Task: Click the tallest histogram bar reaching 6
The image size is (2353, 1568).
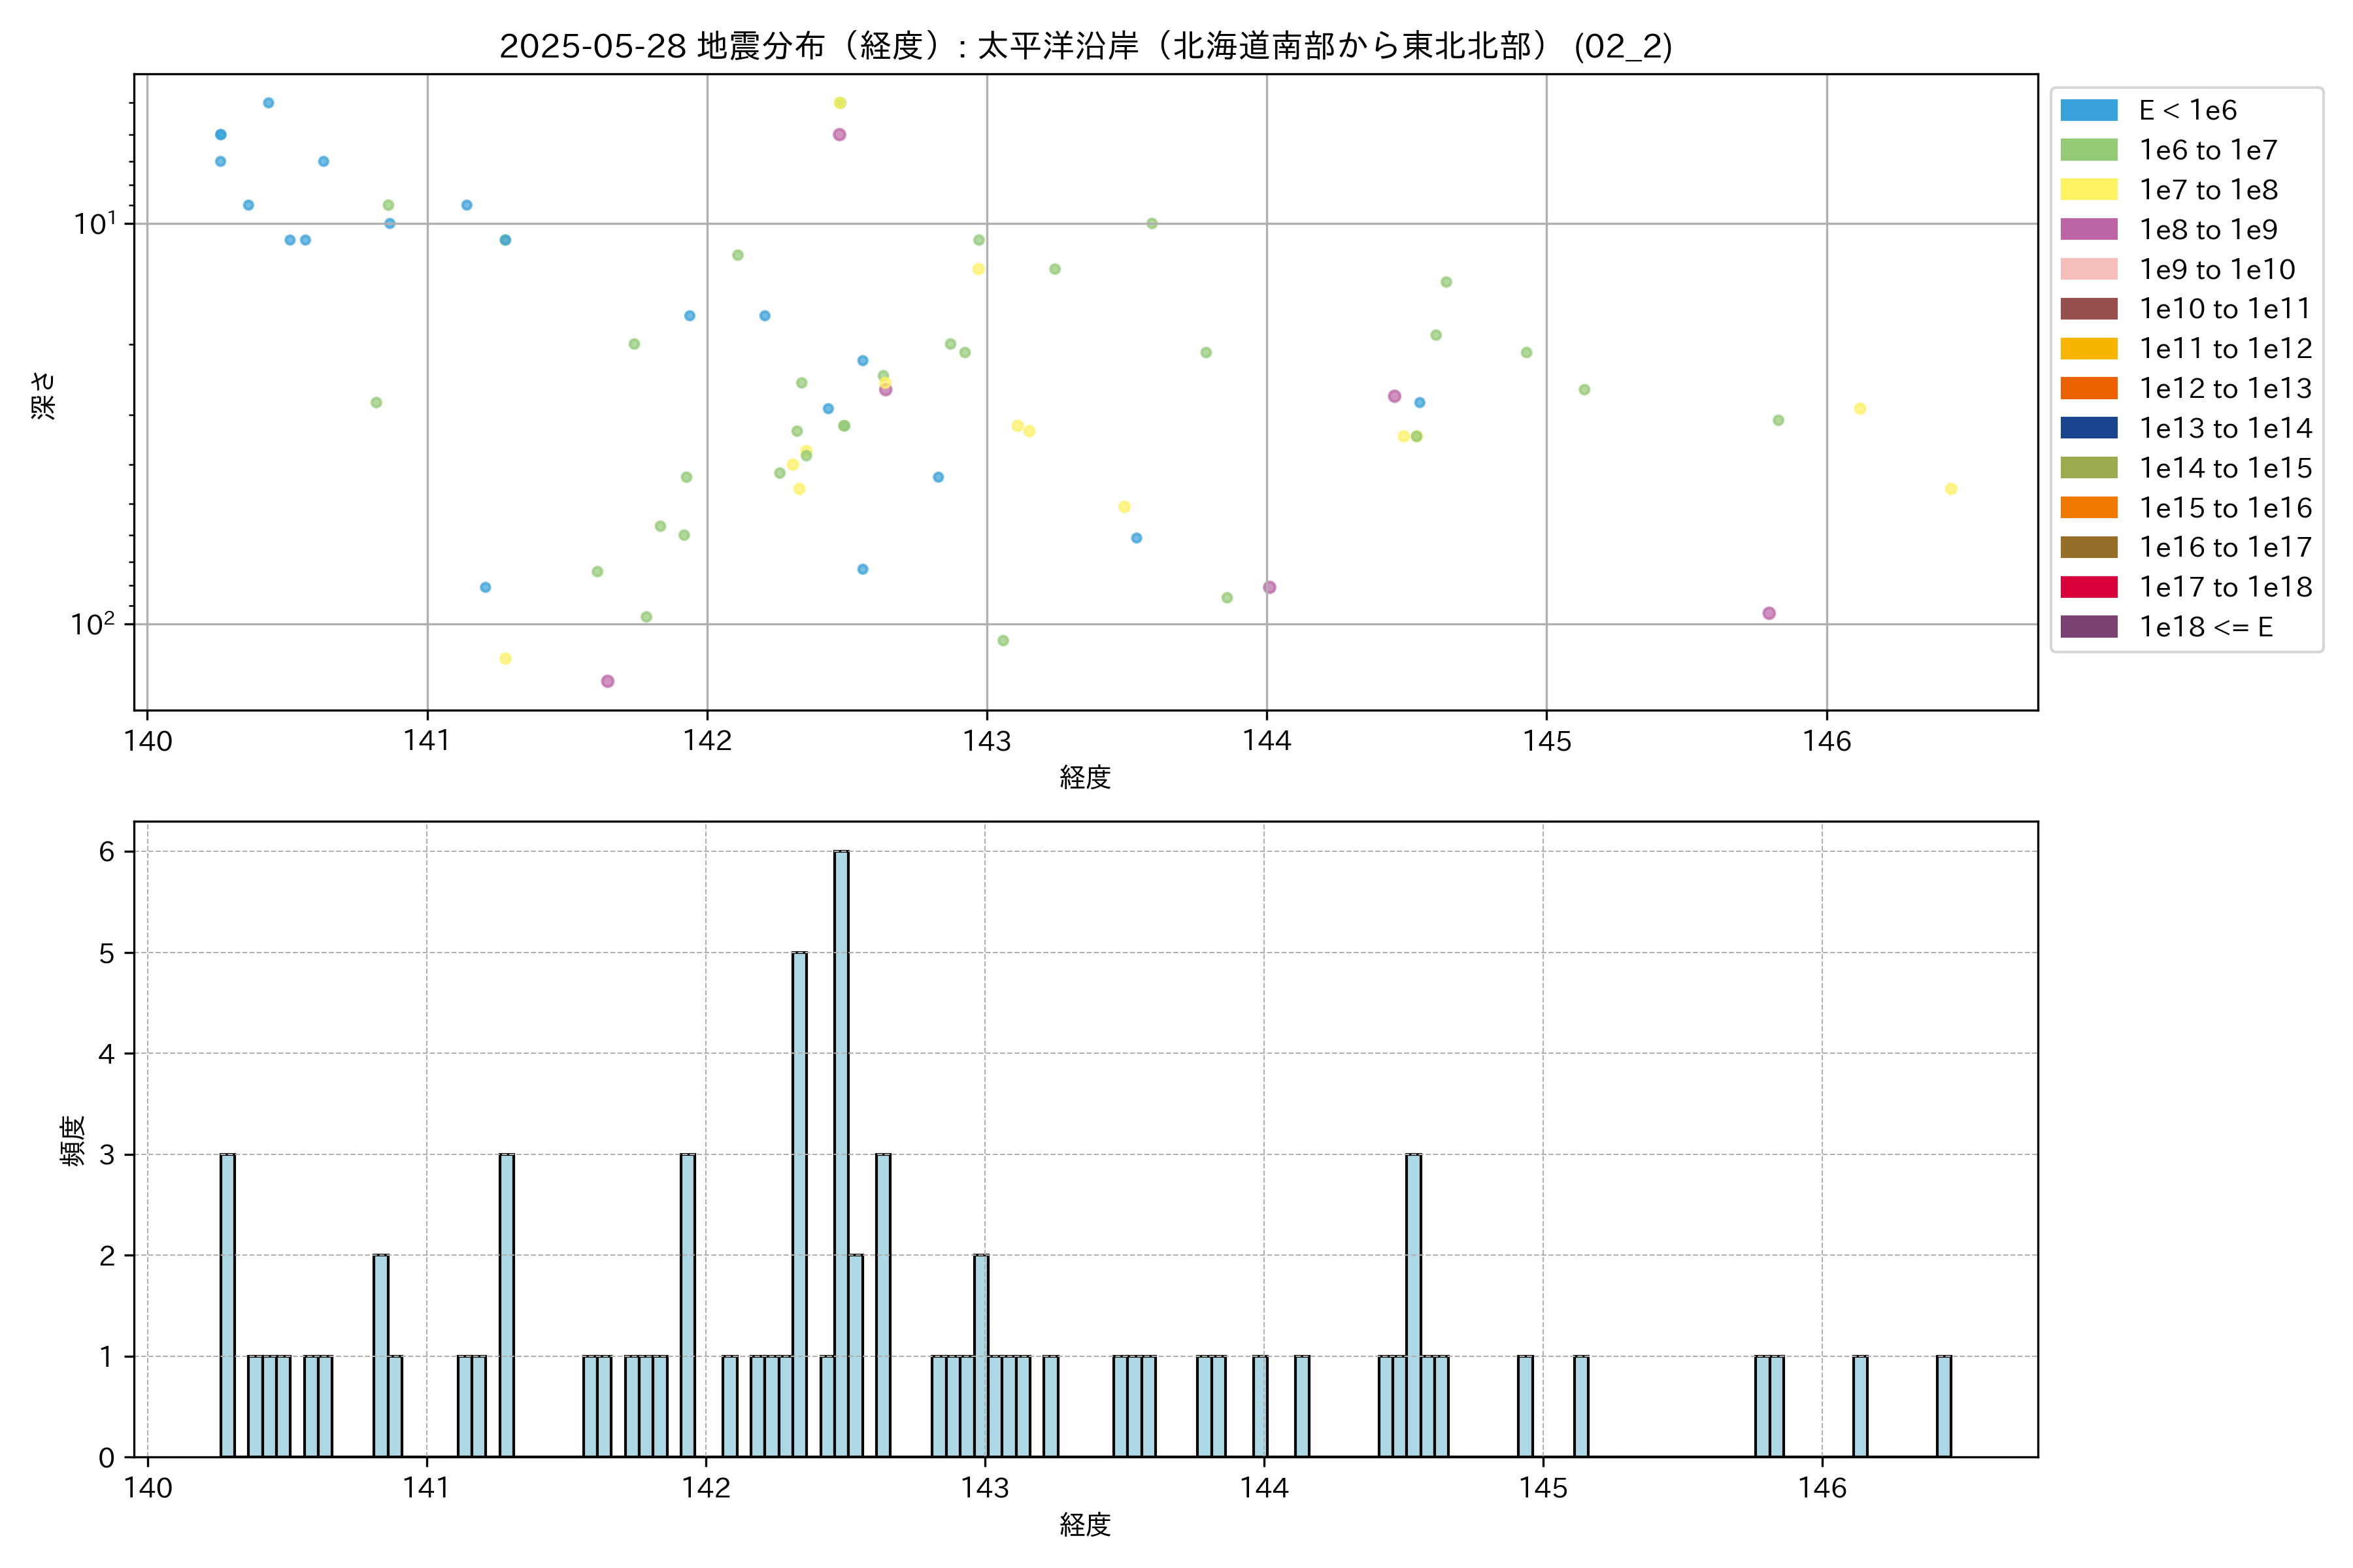Action: [x=841, y=1153]
